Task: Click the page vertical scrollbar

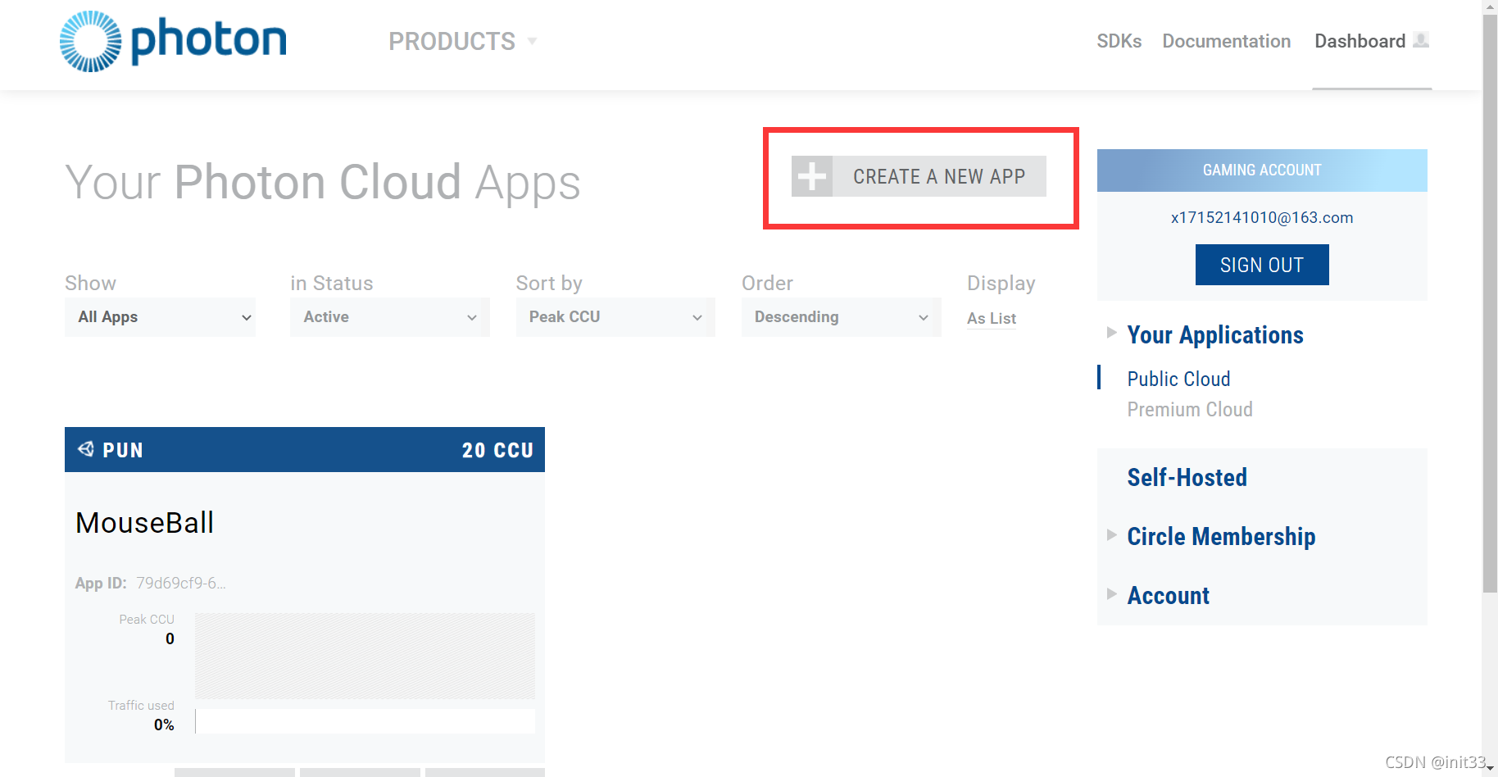Action: click(x=1490, y=303)
